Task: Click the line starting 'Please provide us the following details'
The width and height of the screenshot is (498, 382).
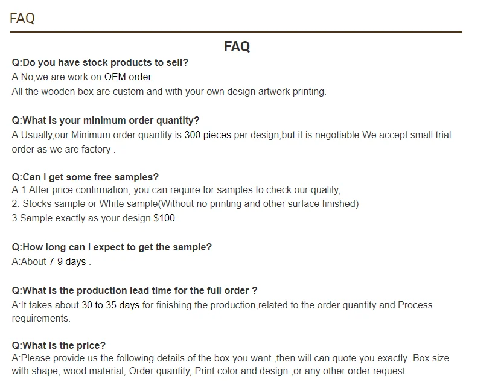Action: [x=231, y=358]
